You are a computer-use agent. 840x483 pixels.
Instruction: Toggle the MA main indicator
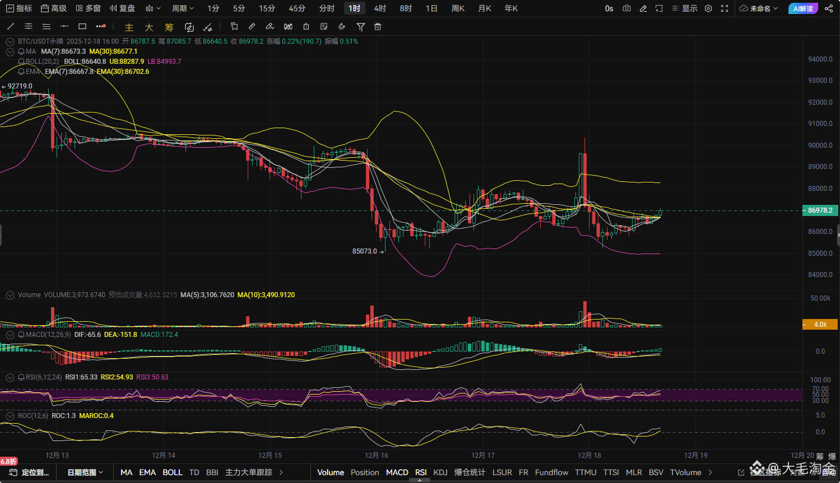(x=127, y=472)
